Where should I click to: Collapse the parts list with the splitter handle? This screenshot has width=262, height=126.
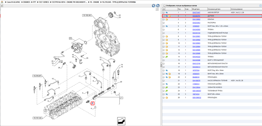pos(161,65)
